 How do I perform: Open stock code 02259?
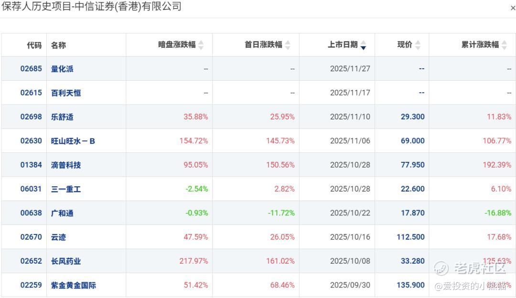pyautogui.click(x=31, y=285)
